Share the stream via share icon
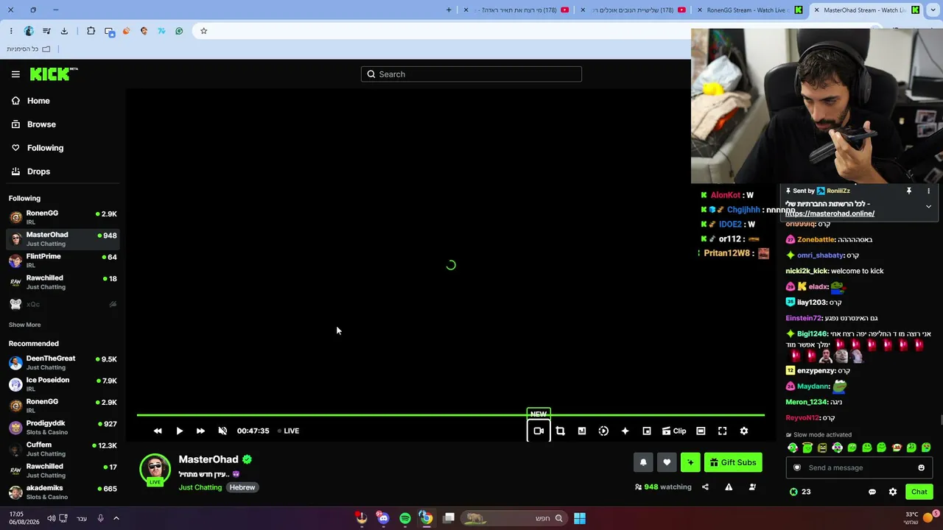Image resolution: width=943 pixels, height=530 pixels. click(x=705, y=487)
